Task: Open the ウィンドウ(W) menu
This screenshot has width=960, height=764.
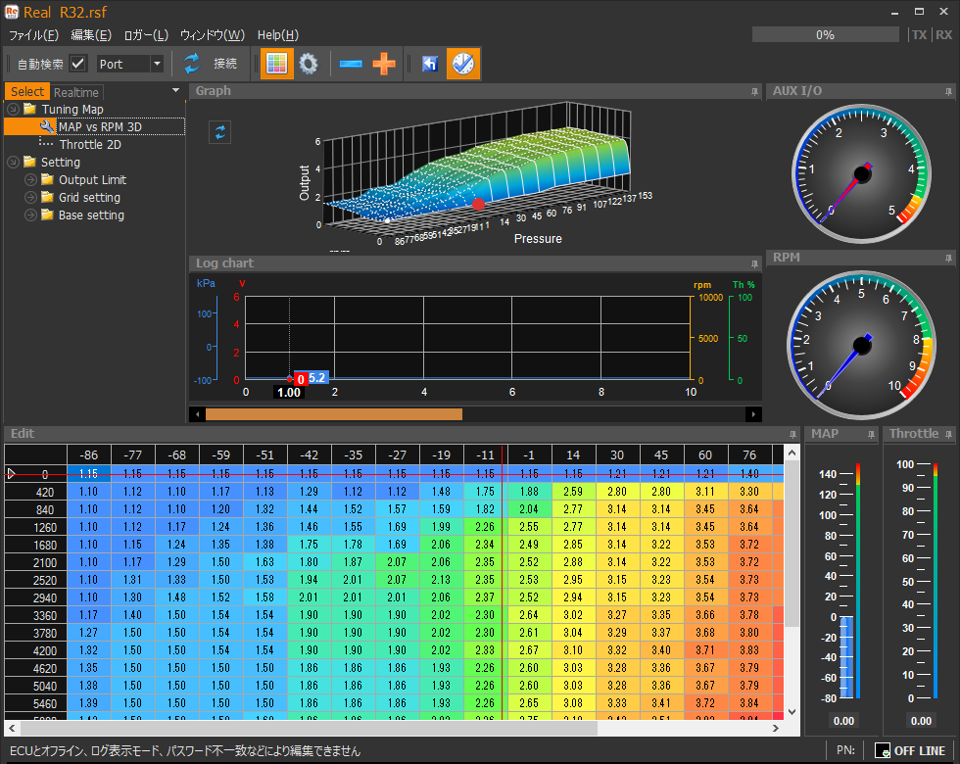Action: click(213, 35)
